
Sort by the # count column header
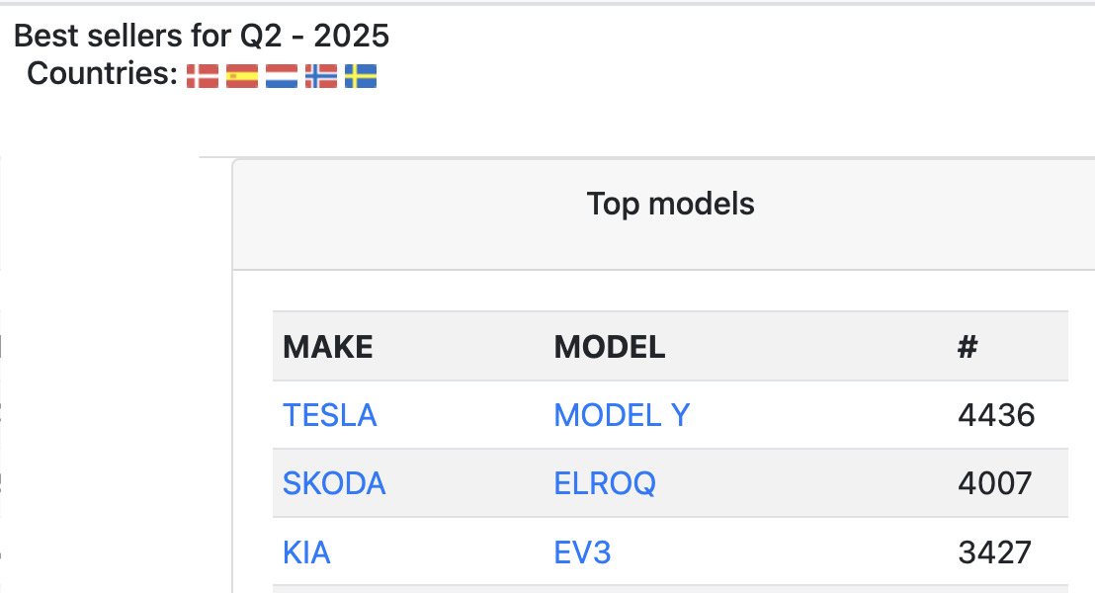tap(968, 347)
